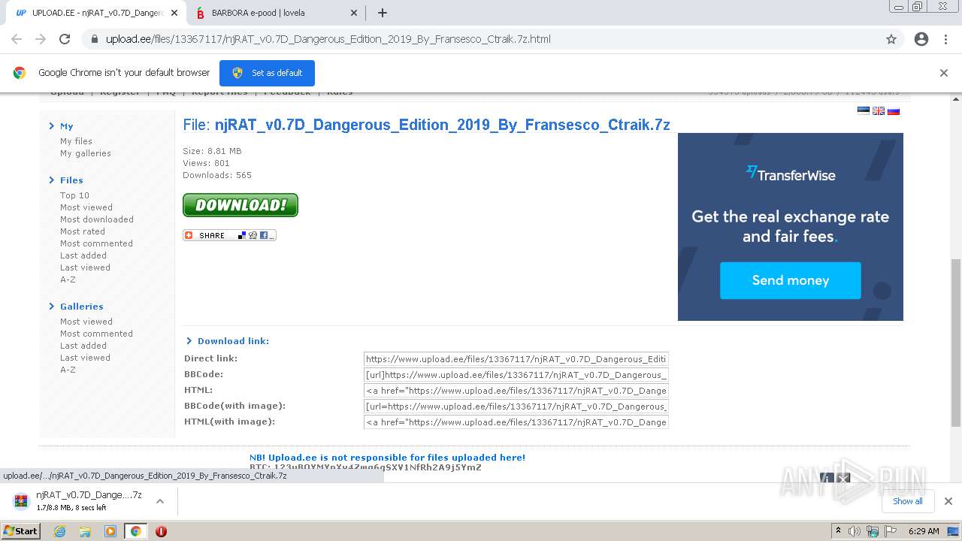962x541 pixels.
Task: Open the Action Center flag icon
Action: [891, 531]
